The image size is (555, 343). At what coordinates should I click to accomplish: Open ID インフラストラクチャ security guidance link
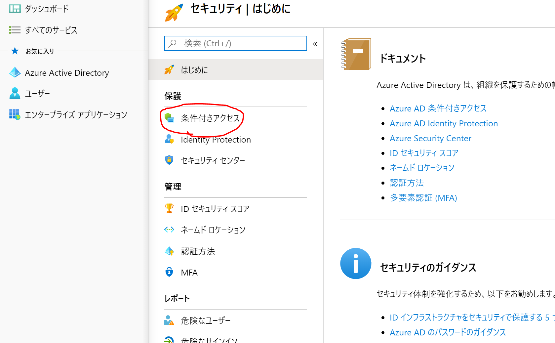472,317
